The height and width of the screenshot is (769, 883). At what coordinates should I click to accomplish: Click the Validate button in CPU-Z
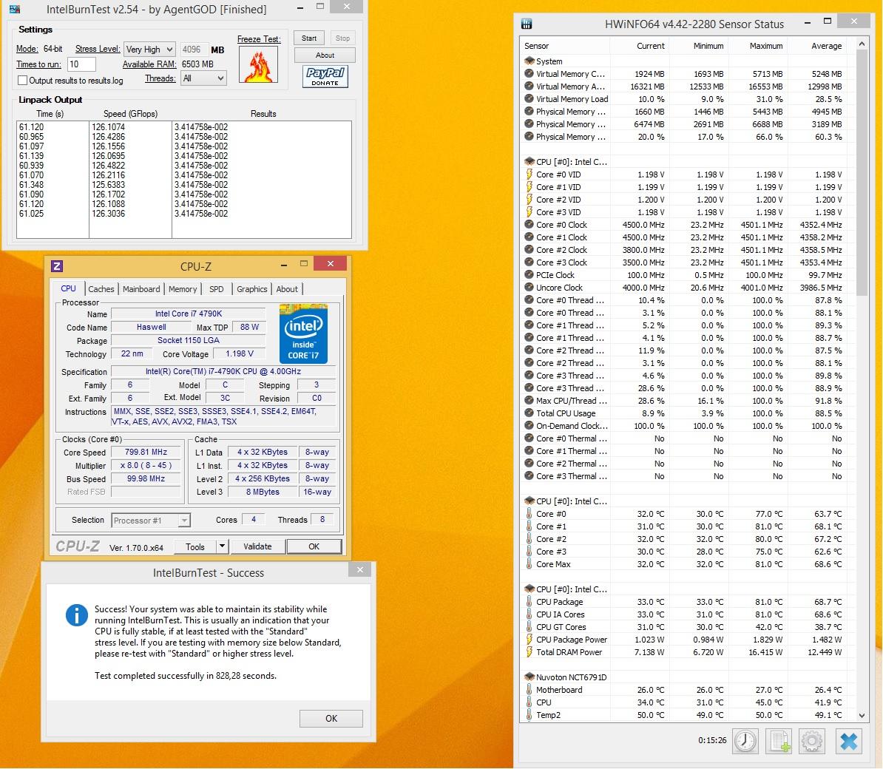(x=257, y=546)
